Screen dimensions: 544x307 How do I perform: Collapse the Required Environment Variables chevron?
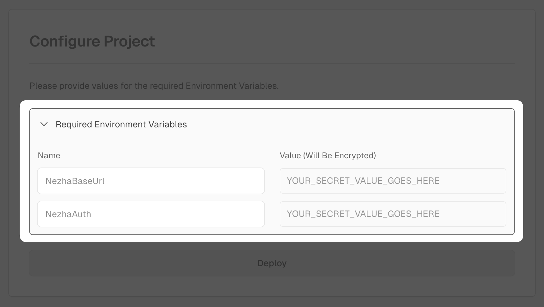pos(44,124)
